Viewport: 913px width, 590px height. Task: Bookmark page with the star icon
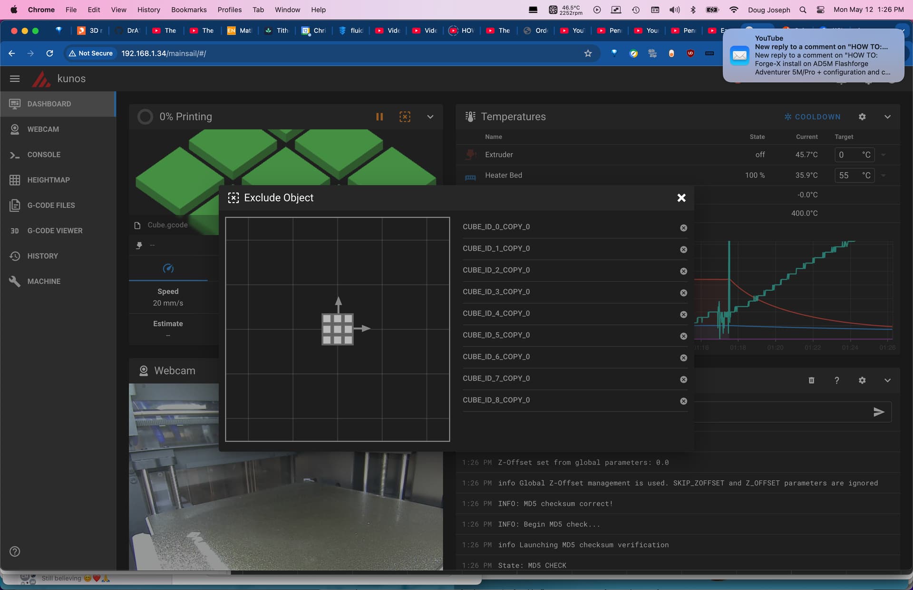pyautogui.click(x=588, y=53)
